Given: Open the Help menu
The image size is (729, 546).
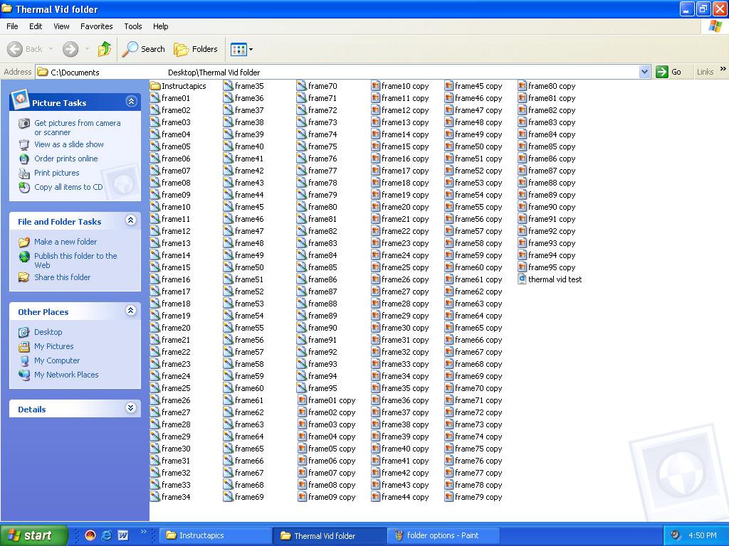Looking at the screenshot, I should click(x=160, y=26).
